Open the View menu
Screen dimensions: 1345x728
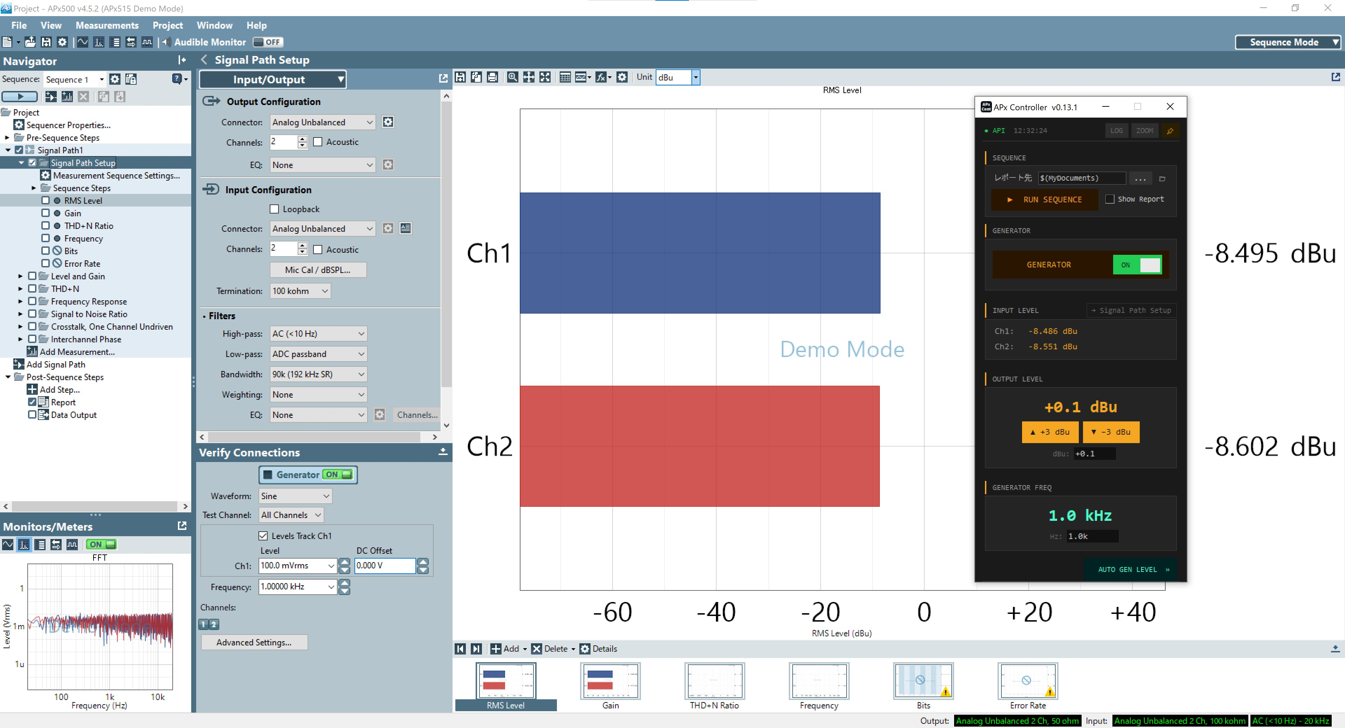[51, 25]
